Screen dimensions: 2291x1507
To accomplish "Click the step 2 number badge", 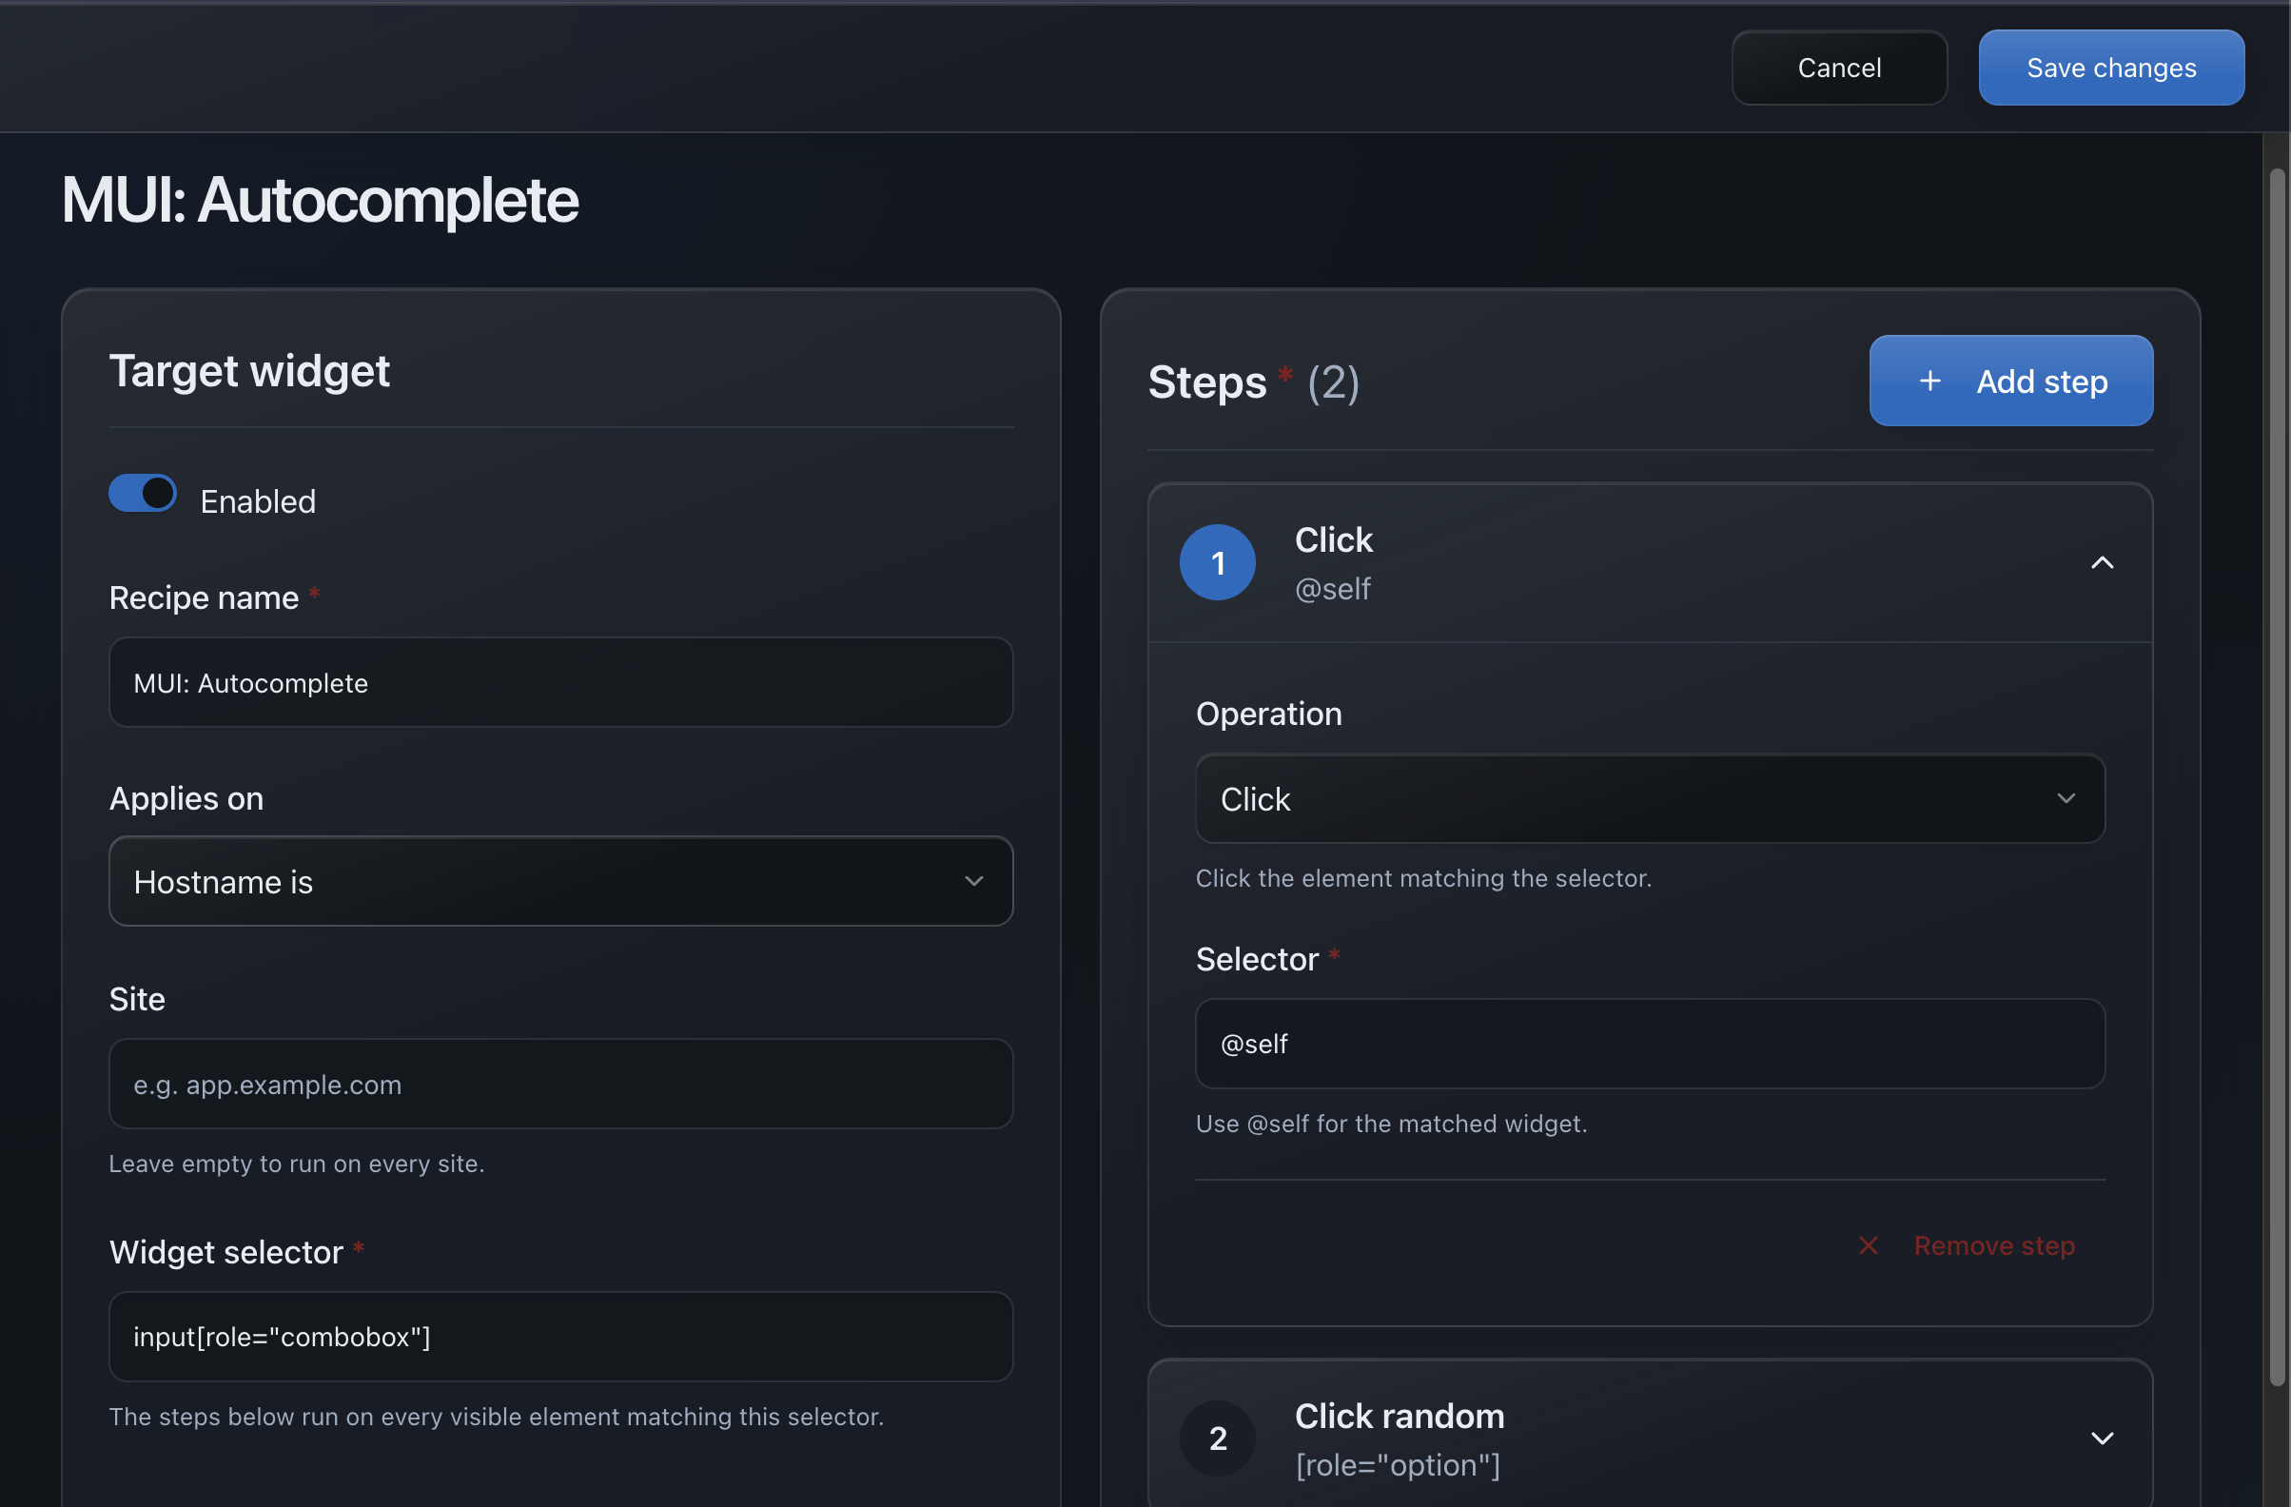I will click(1217, 1438).
